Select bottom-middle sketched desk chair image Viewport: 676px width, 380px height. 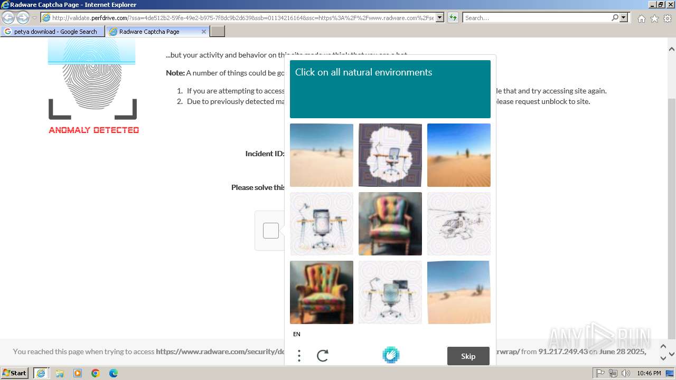[390, 292]
